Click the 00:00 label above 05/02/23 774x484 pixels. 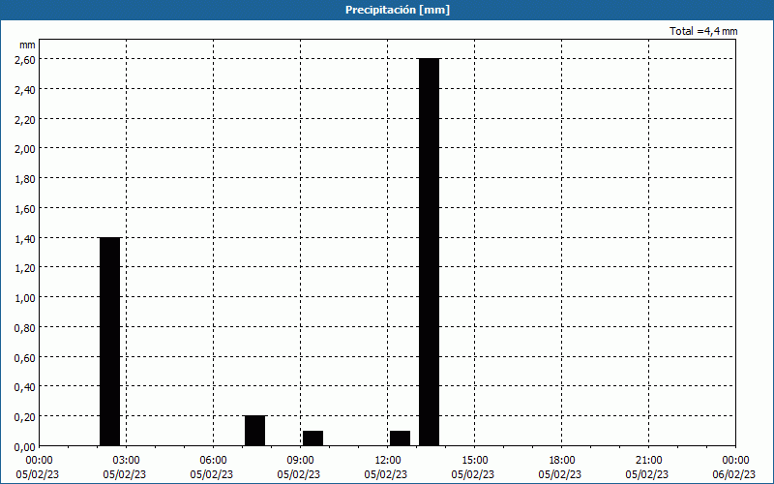click(x=40, y=461)
